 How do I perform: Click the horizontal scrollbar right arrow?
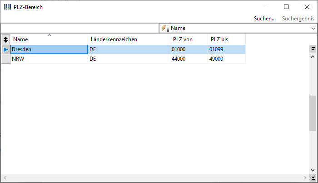point(305,178)
